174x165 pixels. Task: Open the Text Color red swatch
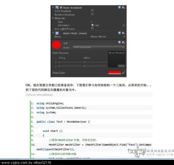click(x=114, y=73)
